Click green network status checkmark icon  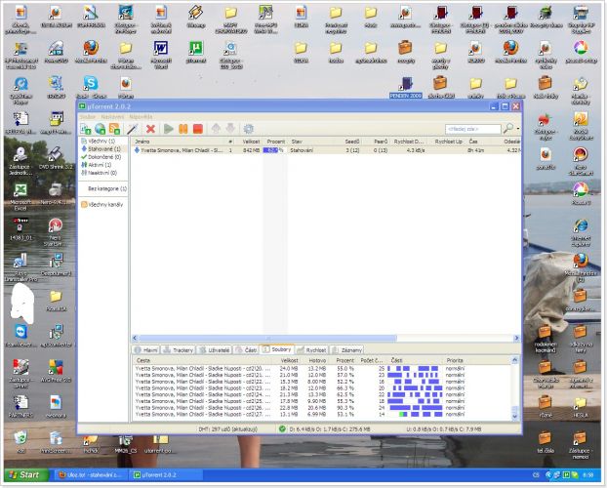[282, 428]
